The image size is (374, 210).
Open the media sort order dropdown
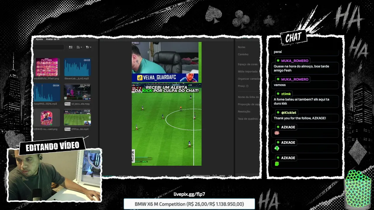79,47
